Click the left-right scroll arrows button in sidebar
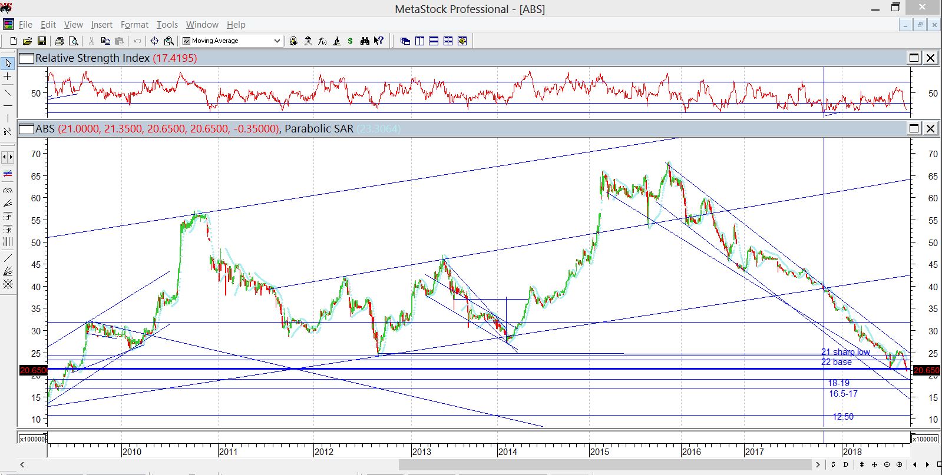The image size is (942, 475). coord(8,157)
